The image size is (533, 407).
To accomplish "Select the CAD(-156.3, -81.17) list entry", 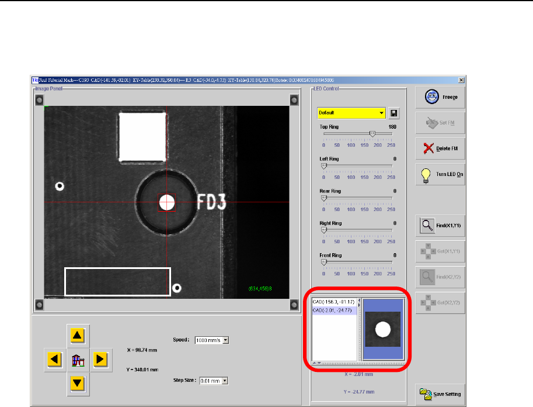I will click(333, 302).
